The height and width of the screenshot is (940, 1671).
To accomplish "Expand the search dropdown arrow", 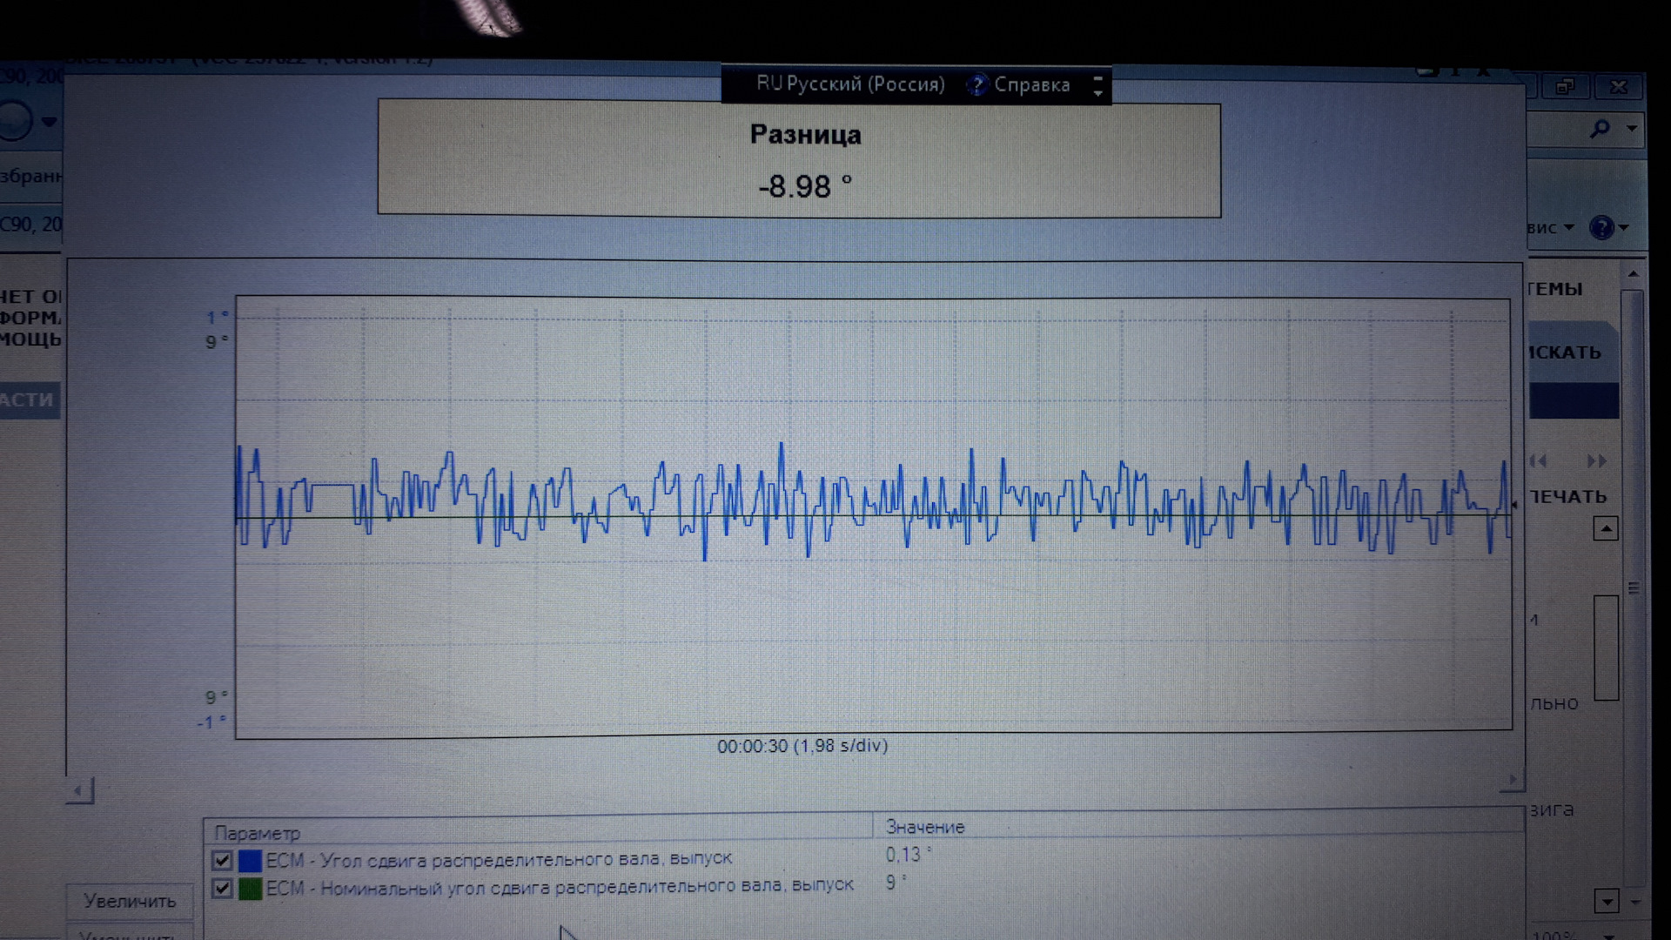I will pos(1632,129).
